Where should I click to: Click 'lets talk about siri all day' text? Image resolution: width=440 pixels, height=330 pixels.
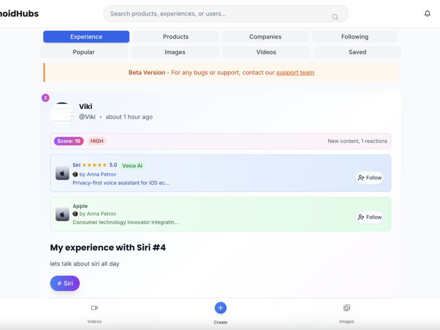pos(85,264)
